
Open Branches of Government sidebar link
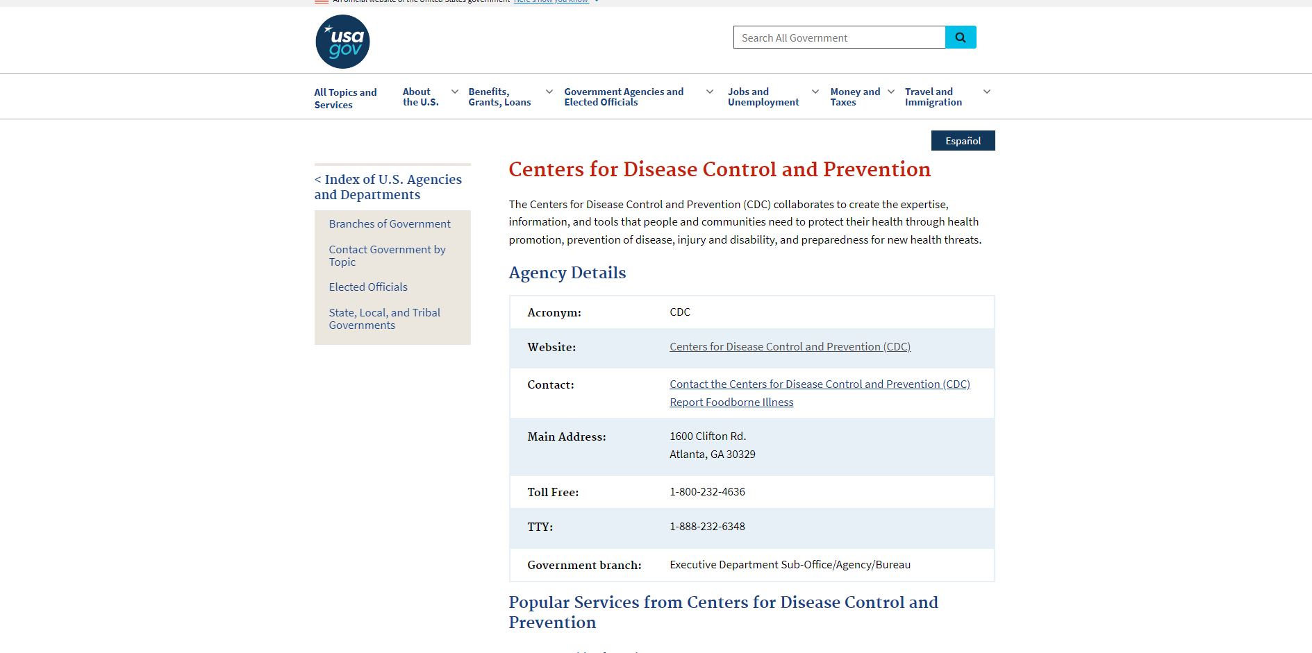390,224
